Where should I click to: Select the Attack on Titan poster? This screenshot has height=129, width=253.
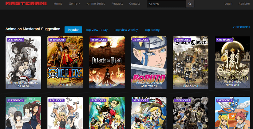[107, 62]
